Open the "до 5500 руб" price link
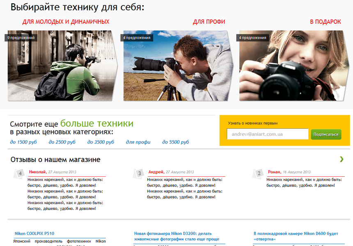Viewport: 353px width, 246px height. click(x=176, y=142)
